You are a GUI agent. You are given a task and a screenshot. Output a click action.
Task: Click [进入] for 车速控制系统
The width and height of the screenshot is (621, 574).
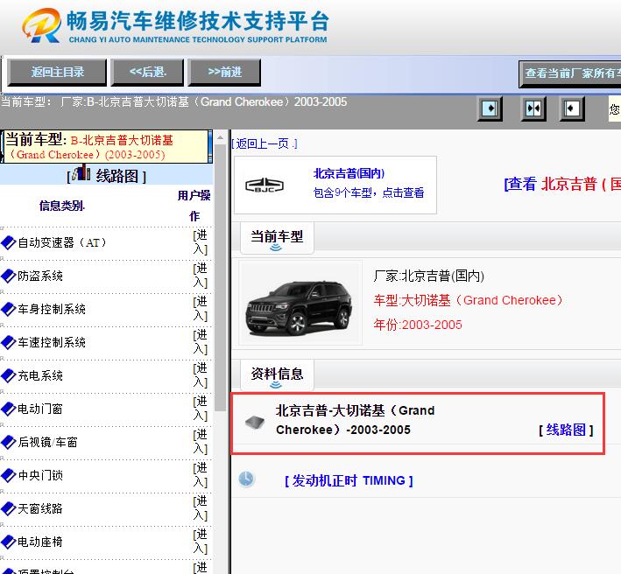(x=200, y=342)
